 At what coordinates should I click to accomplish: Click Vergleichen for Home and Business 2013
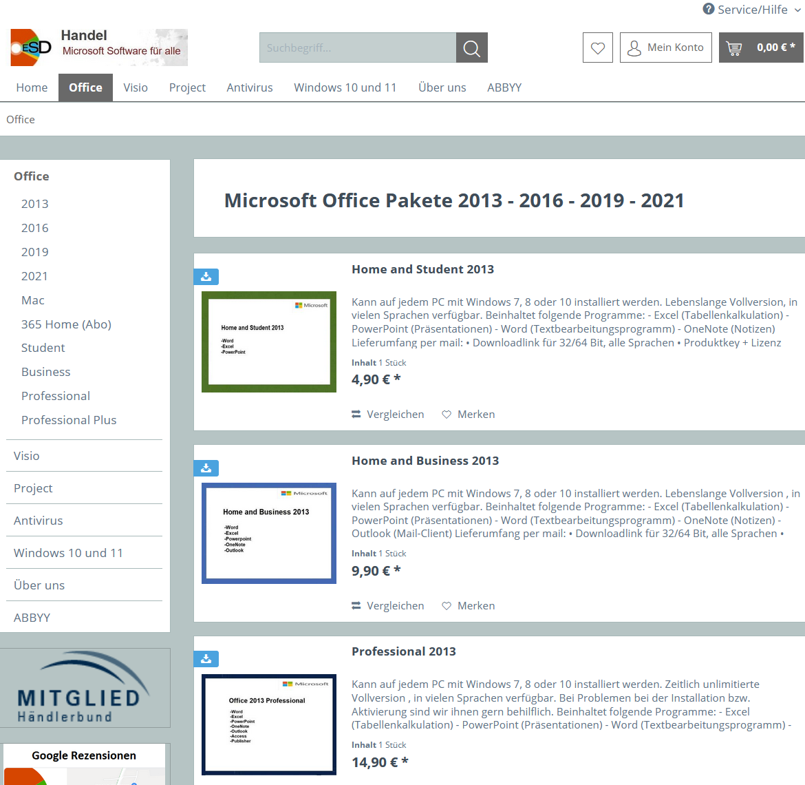387,606
